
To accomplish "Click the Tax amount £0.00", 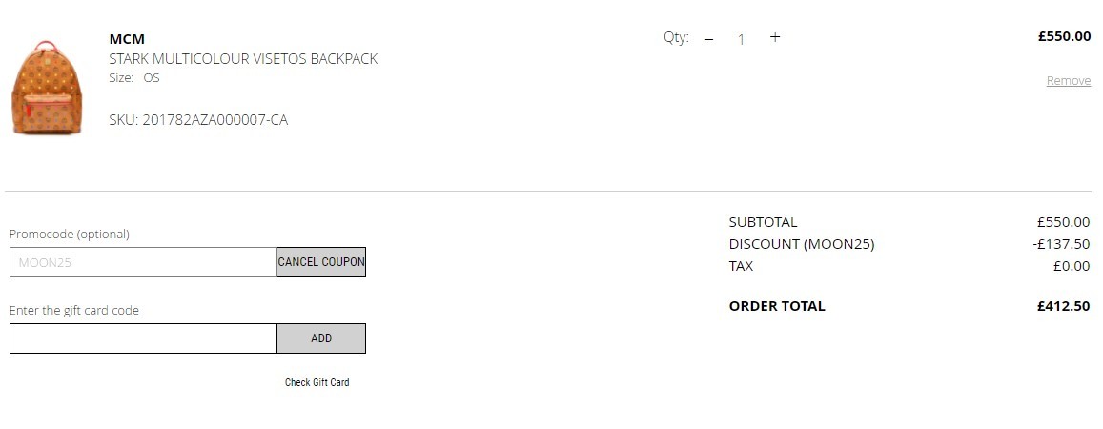I will (x=1072, y=266).
